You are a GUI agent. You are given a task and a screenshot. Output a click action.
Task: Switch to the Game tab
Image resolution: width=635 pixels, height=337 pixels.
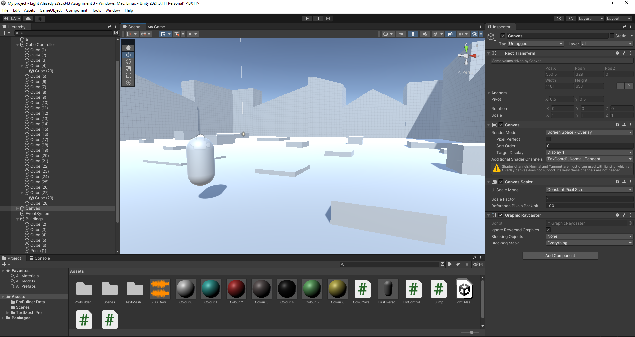tap(157, 27)
